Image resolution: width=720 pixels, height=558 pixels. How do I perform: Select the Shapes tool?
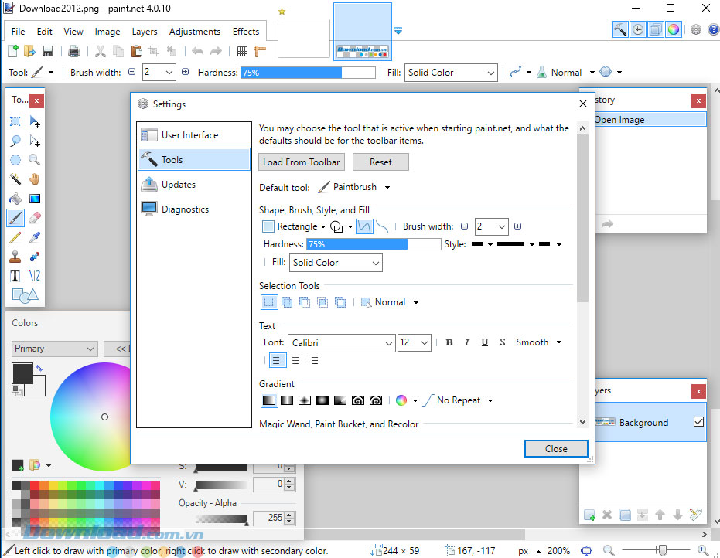25,295
